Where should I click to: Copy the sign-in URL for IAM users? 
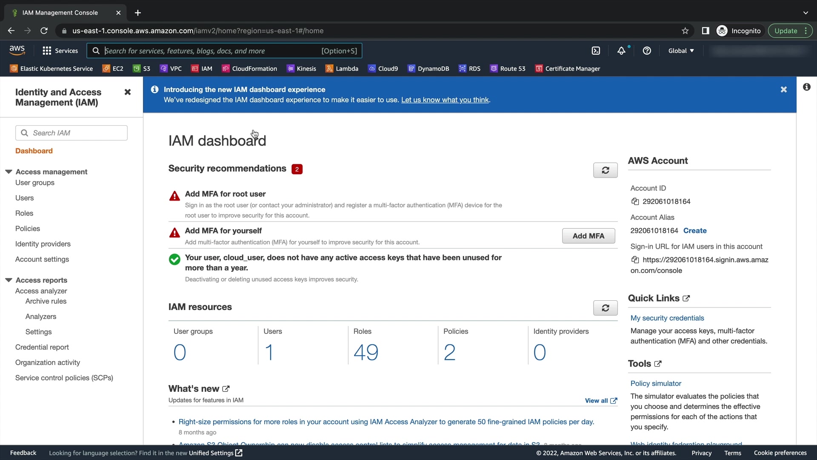635,260
